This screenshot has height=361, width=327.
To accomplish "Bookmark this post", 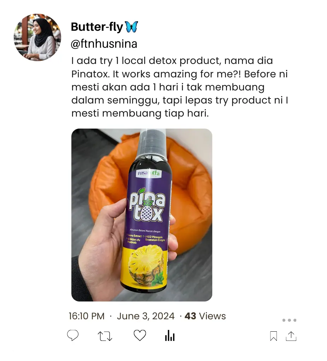I will [273, 336].
